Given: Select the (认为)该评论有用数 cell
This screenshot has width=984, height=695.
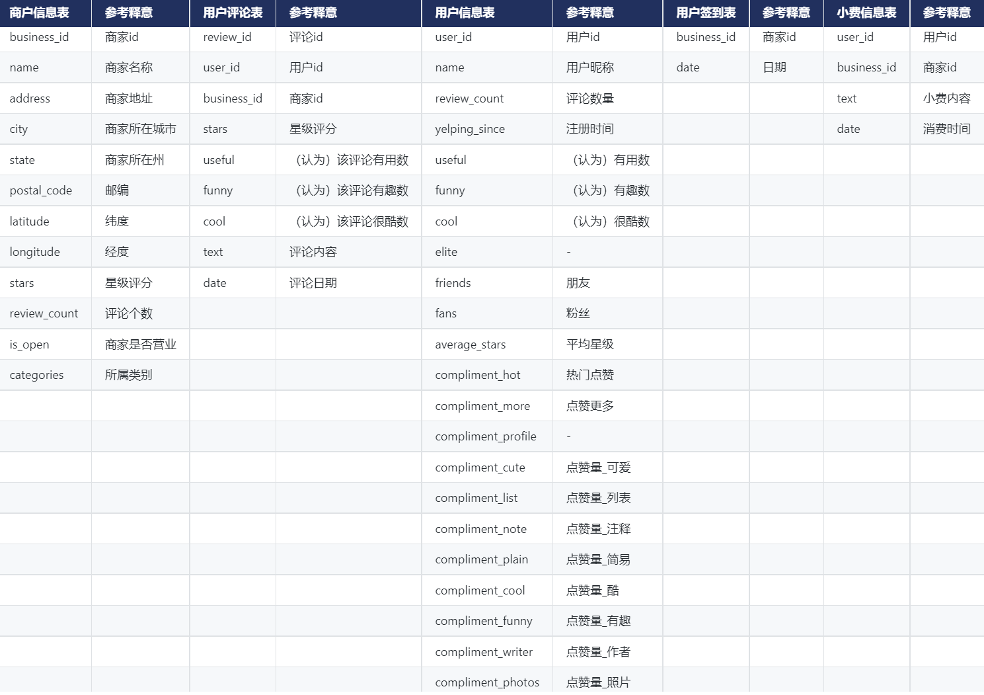Looking at the screenshot, I should point(348,160).
